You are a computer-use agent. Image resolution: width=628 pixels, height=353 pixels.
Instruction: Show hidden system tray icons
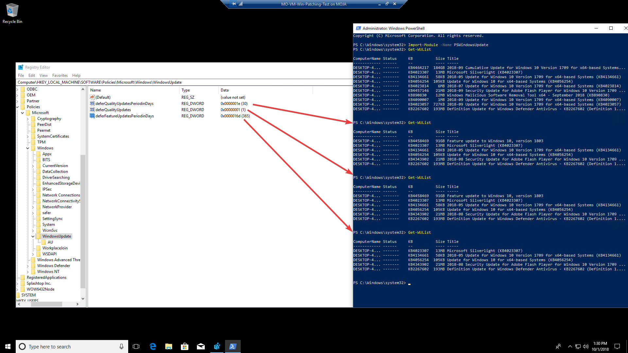pos(570,346)
